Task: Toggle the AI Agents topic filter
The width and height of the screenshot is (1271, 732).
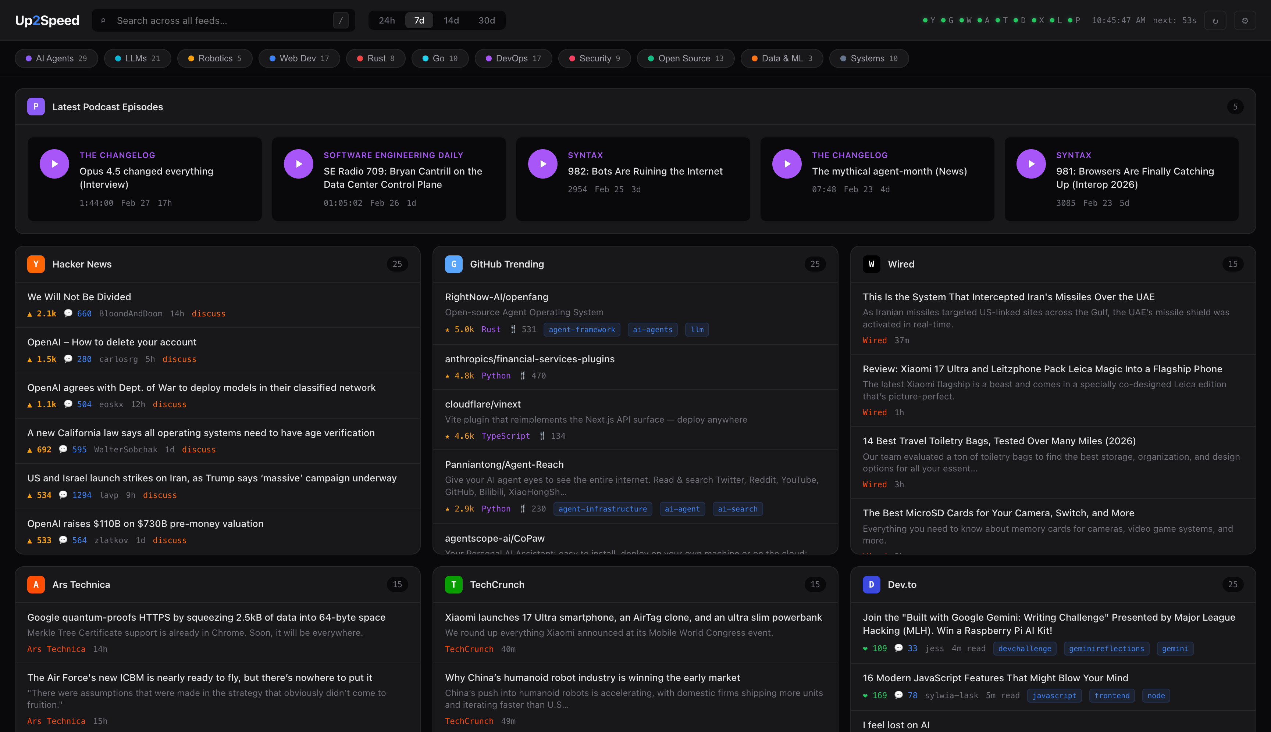Action: point(56,58)
